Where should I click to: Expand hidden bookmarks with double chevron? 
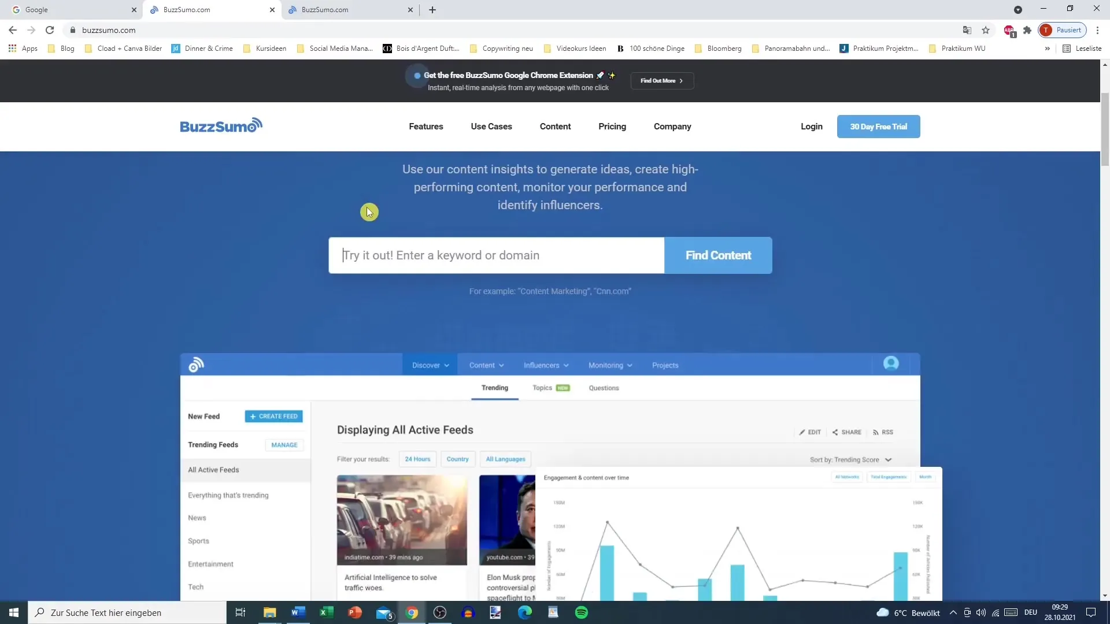click(x=1047, y=49)
